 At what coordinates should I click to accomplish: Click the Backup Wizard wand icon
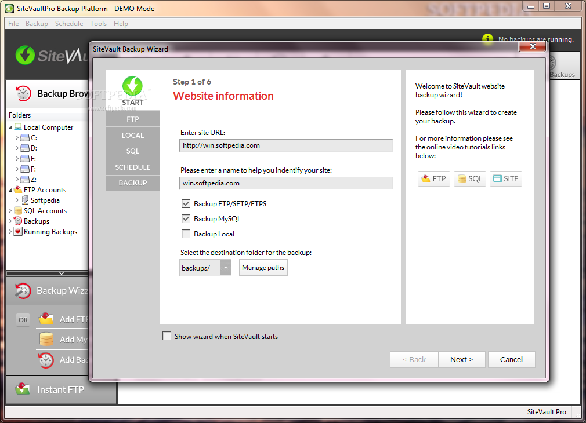(23, 291)
